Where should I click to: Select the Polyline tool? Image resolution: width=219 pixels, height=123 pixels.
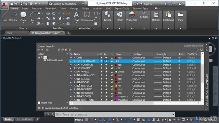click(13, 16)
